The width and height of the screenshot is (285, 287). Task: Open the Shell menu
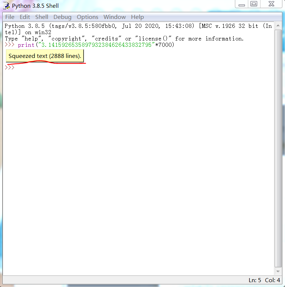pyautogui.click(x=42, y=17)
